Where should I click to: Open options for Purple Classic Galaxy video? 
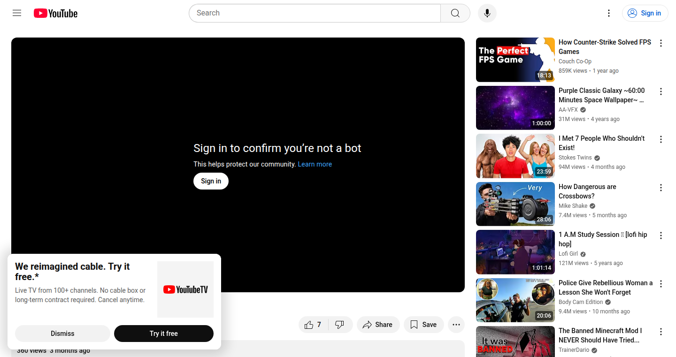pos(661,91)
